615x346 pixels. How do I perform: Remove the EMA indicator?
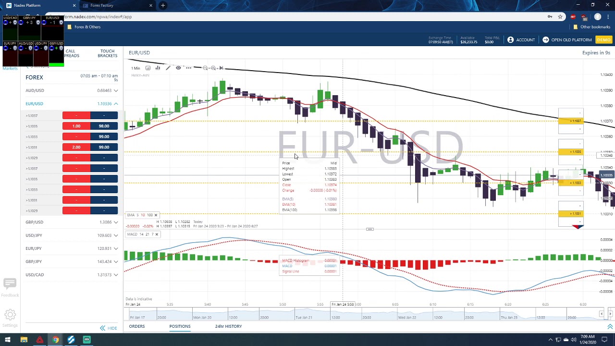[x=156, y=215]
